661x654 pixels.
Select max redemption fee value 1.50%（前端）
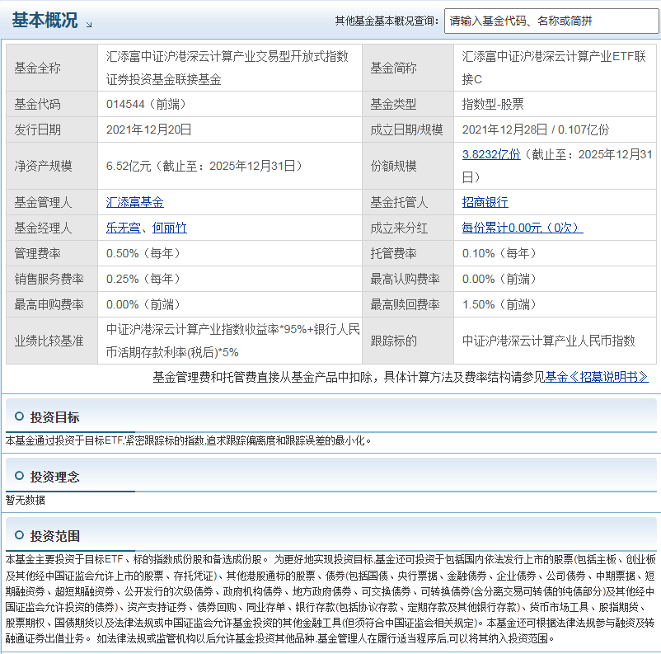499,304
